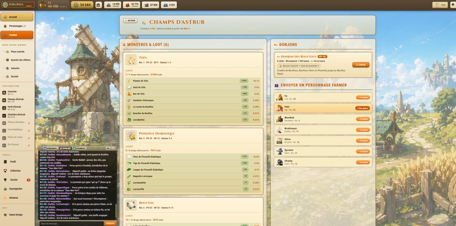Click Tige de Pissenlit Diabolique loot row
456x226 pixels.
(x=193, y=163)
